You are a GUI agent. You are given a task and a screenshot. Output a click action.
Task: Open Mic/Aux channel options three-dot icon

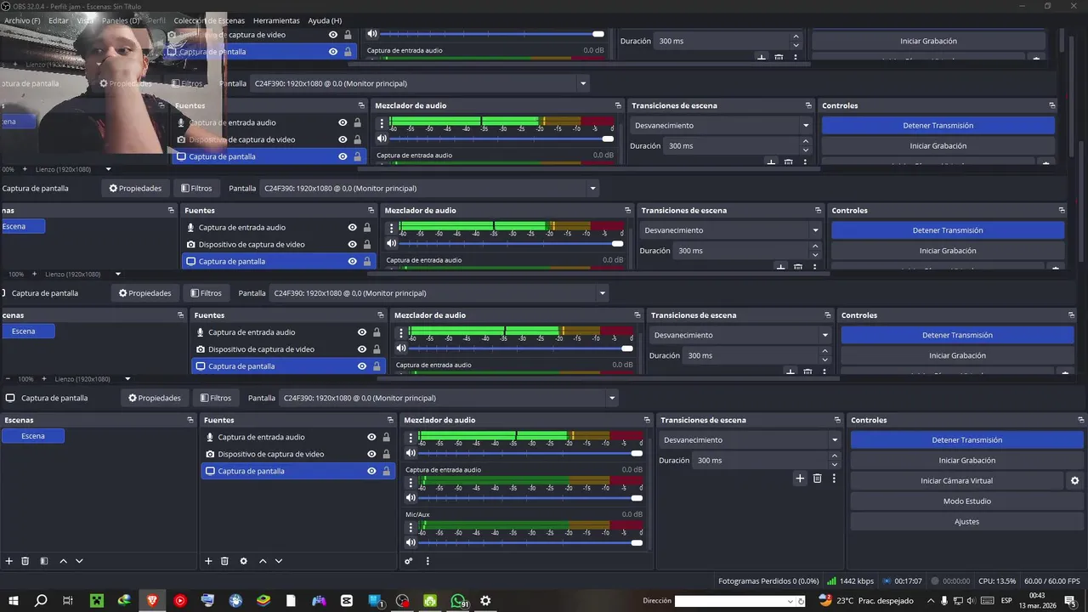pyautogui.click(x=412, y=526)
